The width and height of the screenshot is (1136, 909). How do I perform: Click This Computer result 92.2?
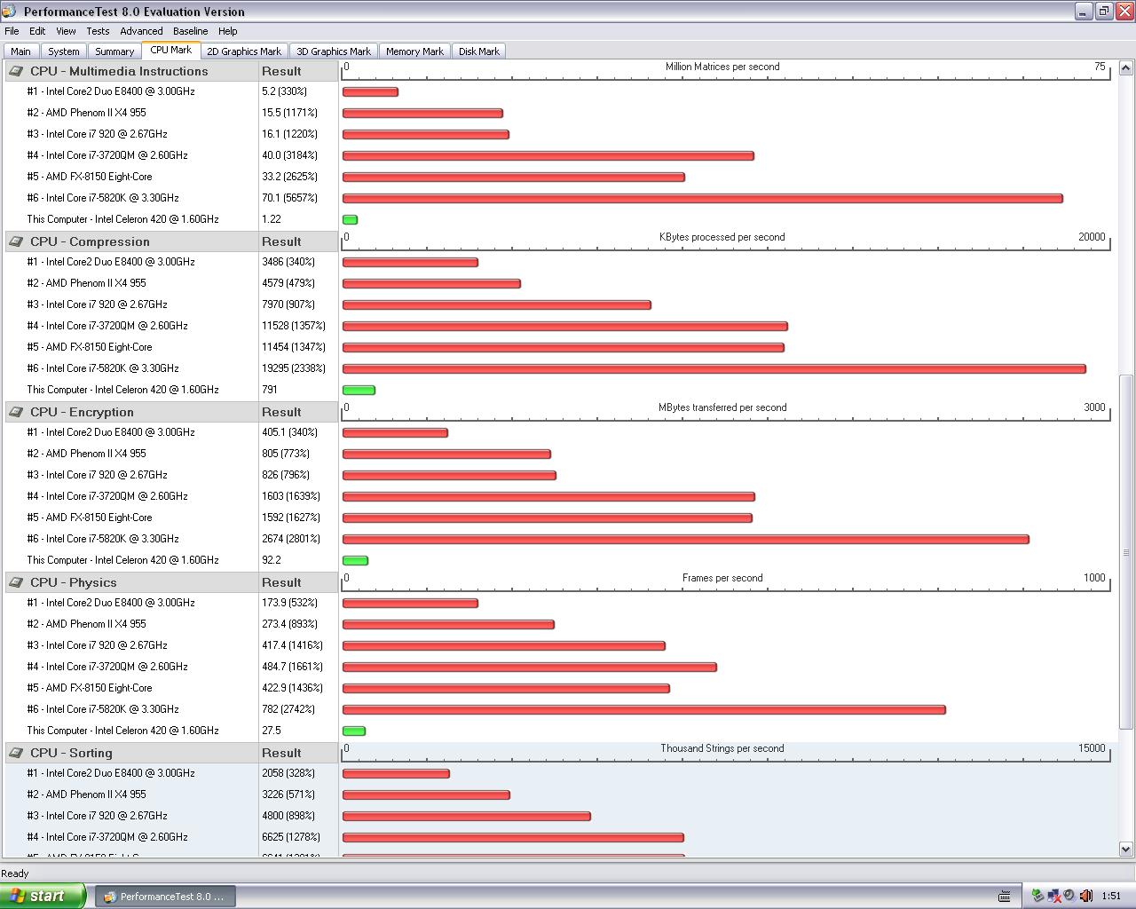point(272,560)
